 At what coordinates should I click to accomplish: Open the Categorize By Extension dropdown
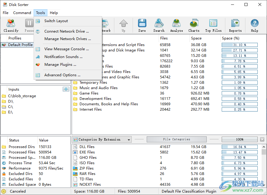click(102, 139)
